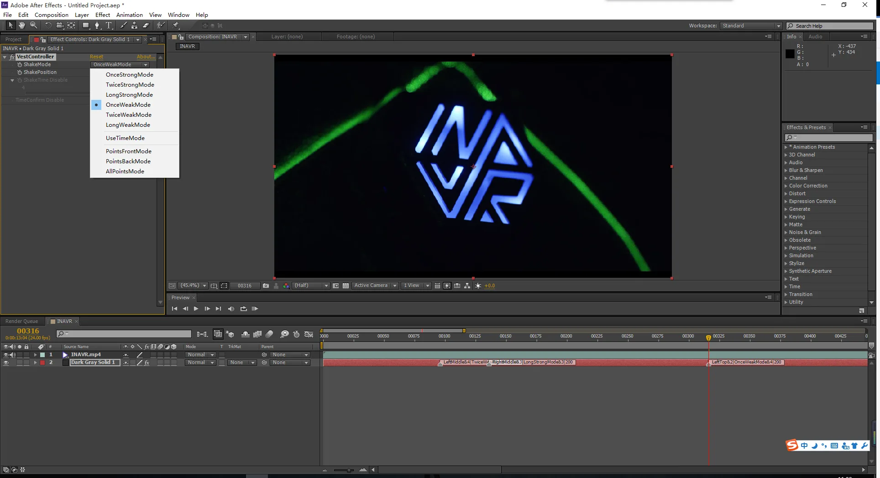Select the Hand tool in the toolbar
This screenshot has height=478, width=880.
[x=21, y=26]
